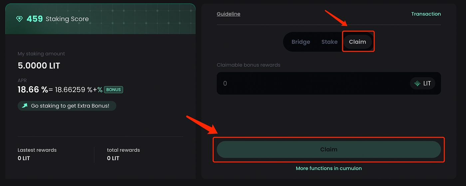Click the 5.0000 LIT staking amount
The width and height of the screenshot is (466, 186).
pos(39,66)
